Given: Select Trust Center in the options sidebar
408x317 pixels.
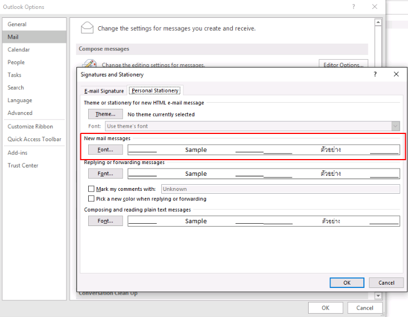Looking at the screenshot, I should (x=23, y=165).
